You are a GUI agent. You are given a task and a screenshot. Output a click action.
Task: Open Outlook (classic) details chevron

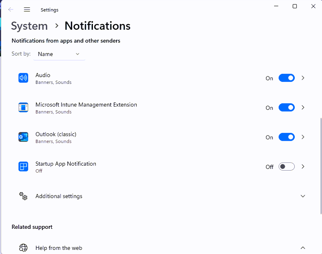point(303,137)
